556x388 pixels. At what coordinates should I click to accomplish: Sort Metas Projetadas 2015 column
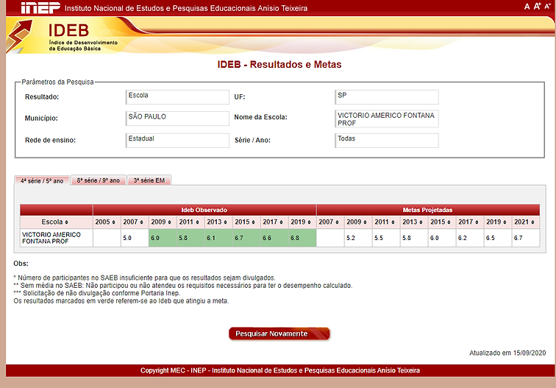click(x=449, y=222)
